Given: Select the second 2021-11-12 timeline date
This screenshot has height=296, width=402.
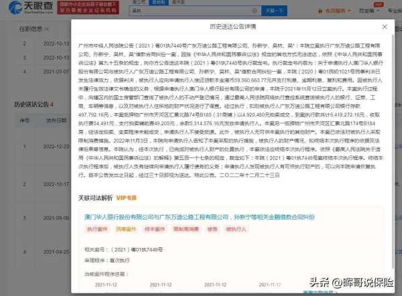Looking at the screenshot, I should pyautogui.click(x=161, y=285).
